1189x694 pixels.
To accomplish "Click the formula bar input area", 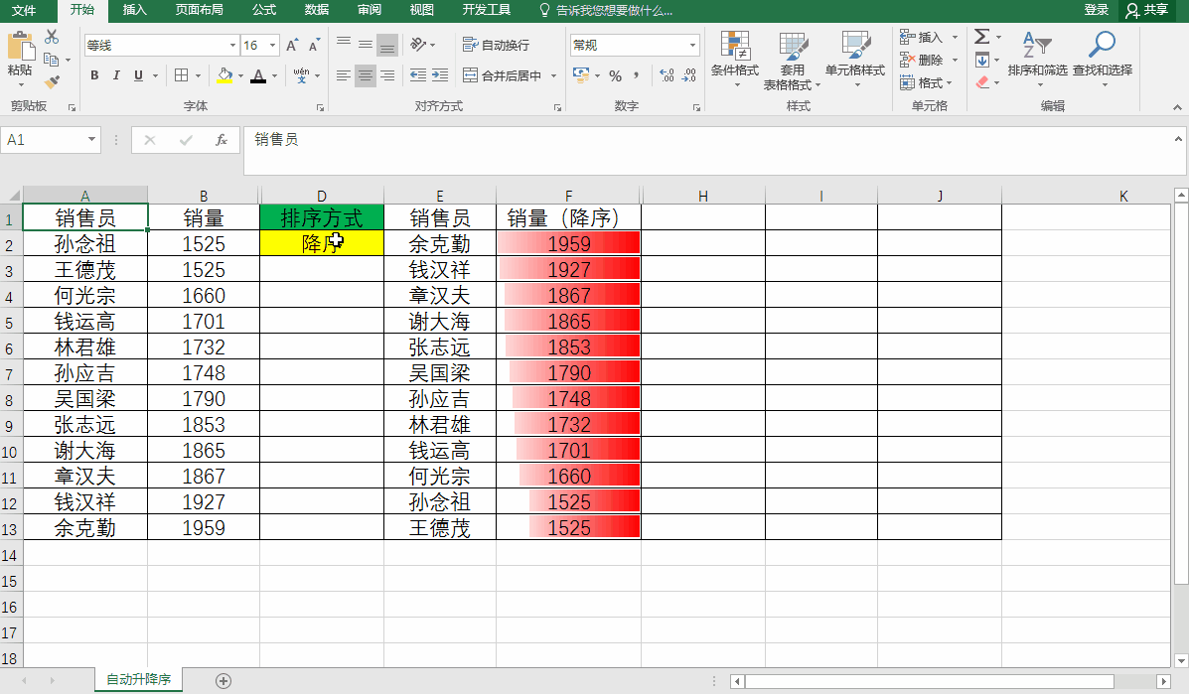I will tap(712, 150).
